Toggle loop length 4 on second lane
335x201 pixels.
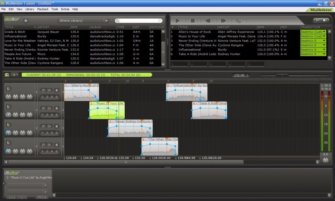click(x=52, y=115)
